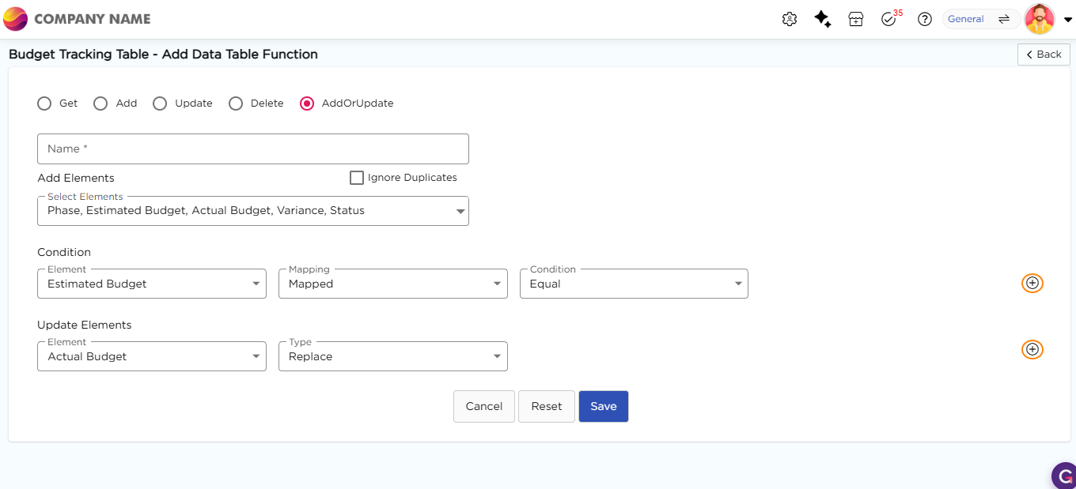Add a new Update Elements row with plus icon
Viewport: 1076px width, 489px height.
(x=1032, y=349)
